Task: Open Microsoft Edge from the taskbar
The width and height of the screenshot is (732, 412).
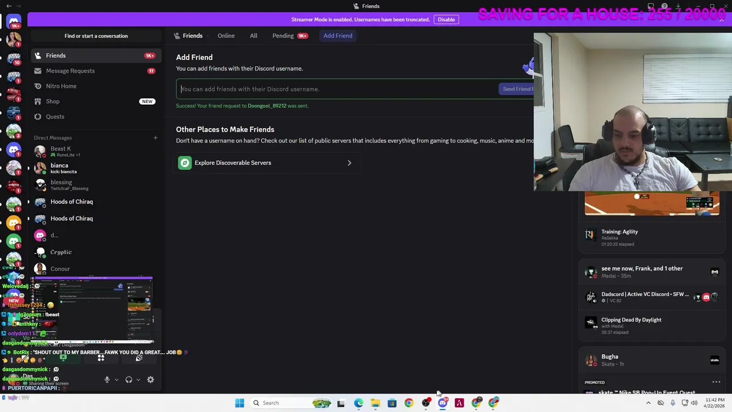Action: click(359, 403)
